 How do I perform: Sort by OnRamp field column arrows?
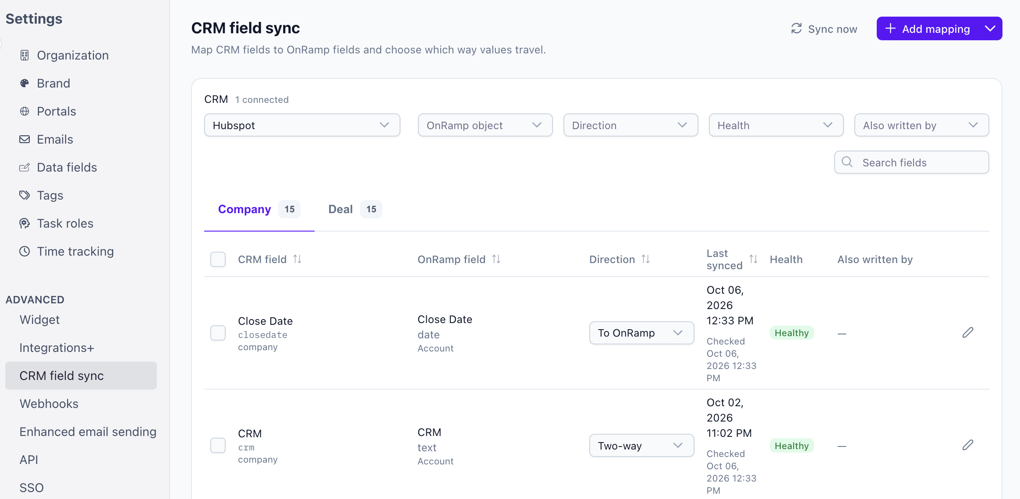(496, 259)
